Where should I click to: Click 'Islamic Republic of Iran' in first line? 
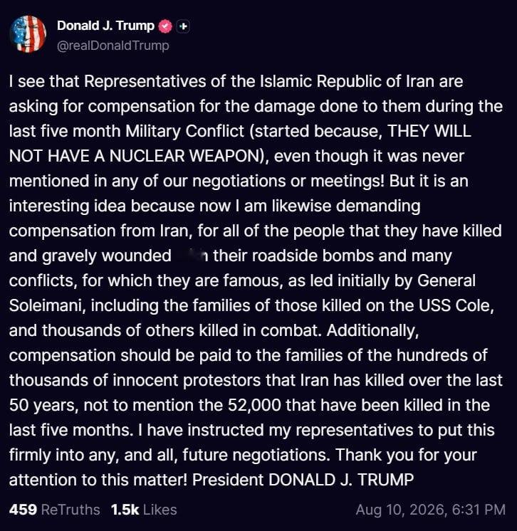[347, 81]
